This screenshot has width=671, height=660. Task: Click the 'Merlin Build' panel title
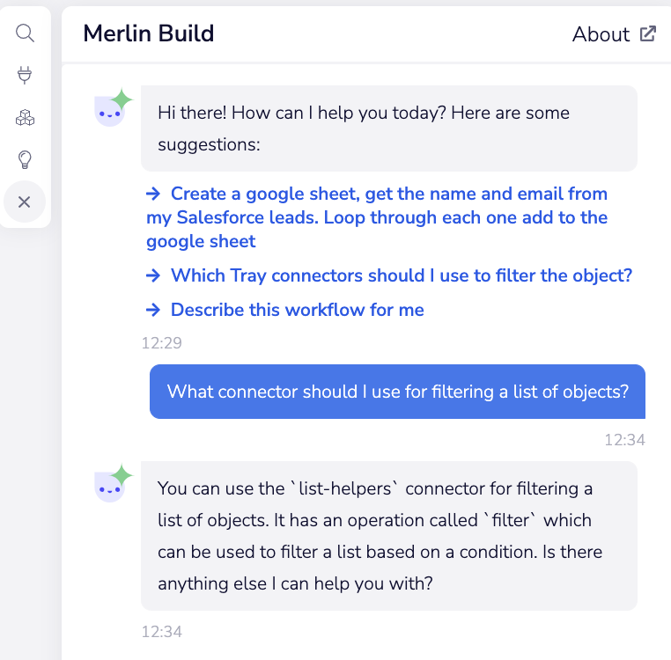pos(148,34)
